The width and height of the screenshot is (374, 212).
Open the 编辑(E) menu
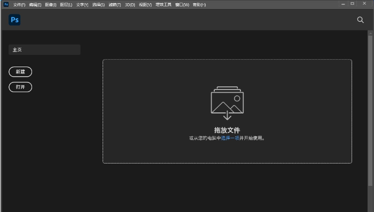pos(35,5)
